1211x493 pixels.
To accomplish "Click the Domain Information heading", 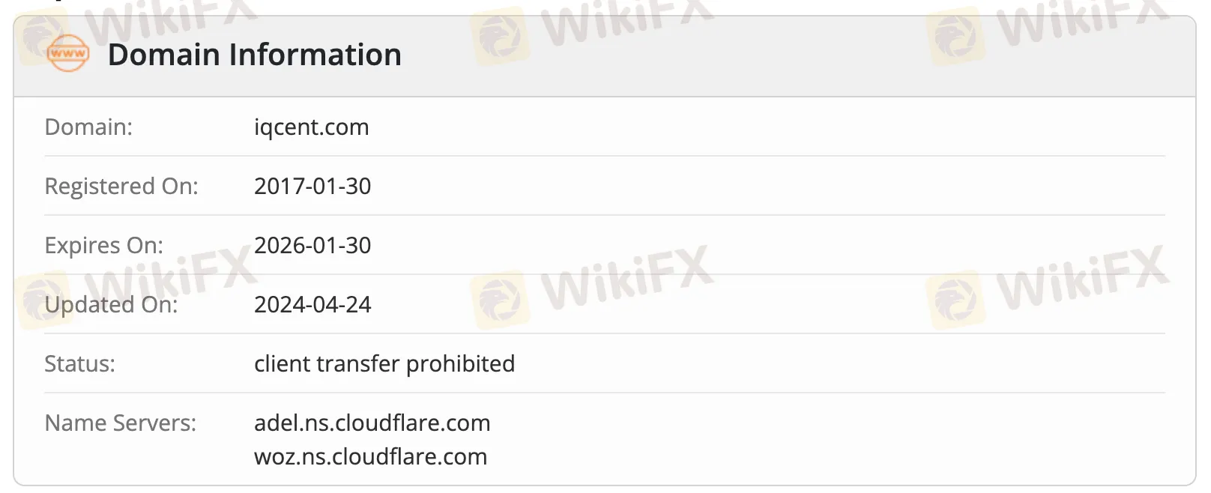I will point(255,55).
